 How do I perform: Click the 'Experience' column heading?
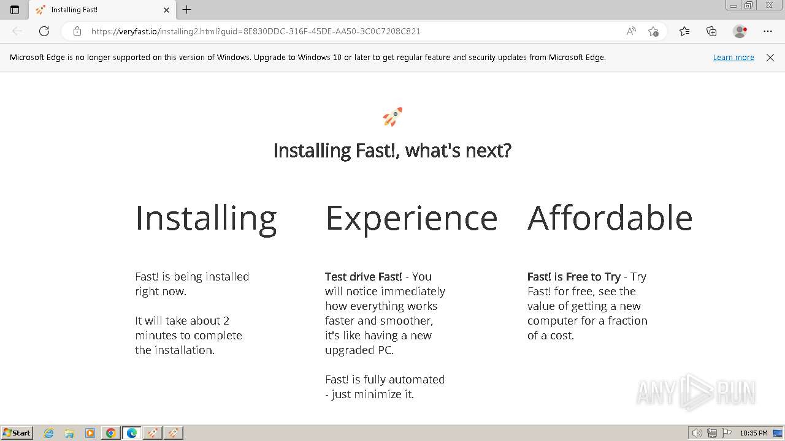click(412, 219)
